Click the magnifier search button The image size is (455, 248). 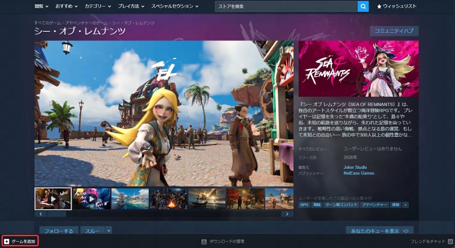(363, 6)
